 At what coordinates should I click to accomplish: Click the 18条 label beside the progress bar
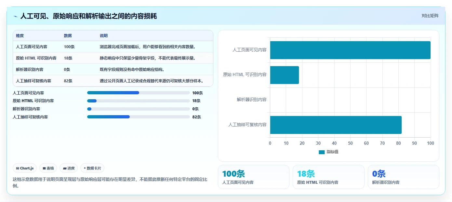point(196,101)
